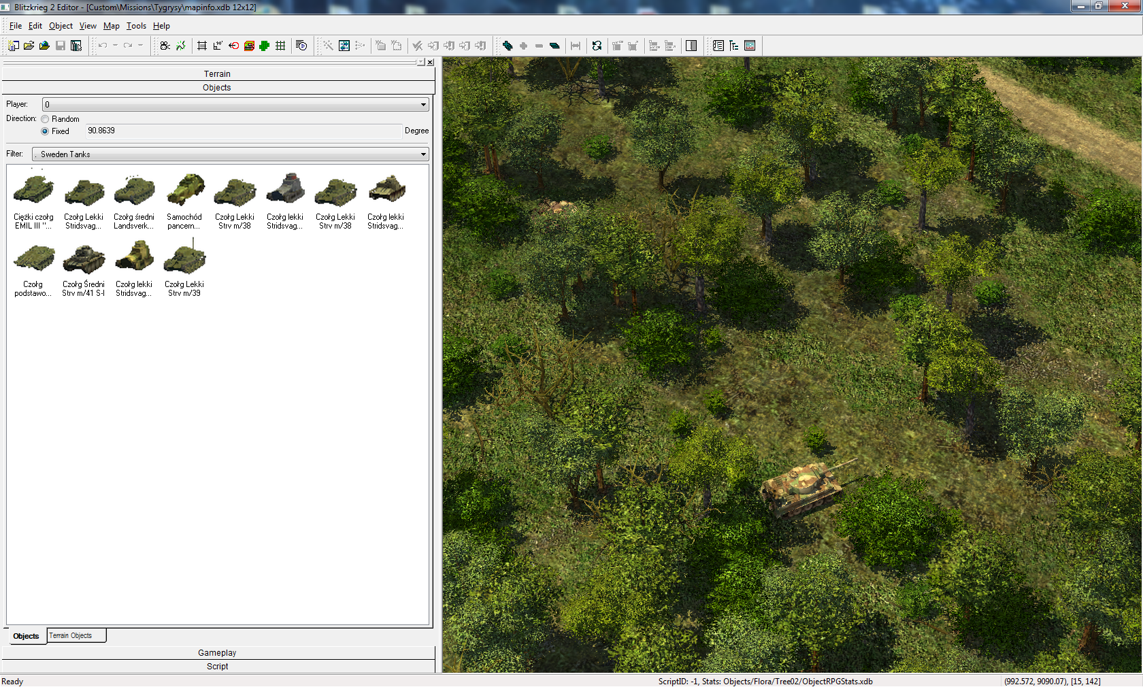Viewport: 1143px width, 687px height.
Task: Click the Save floppy disk icon
Action: [x=61, y=46]
